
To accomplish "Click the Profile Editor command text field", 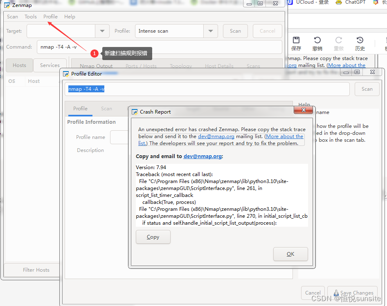I will [x=207, y=89].
